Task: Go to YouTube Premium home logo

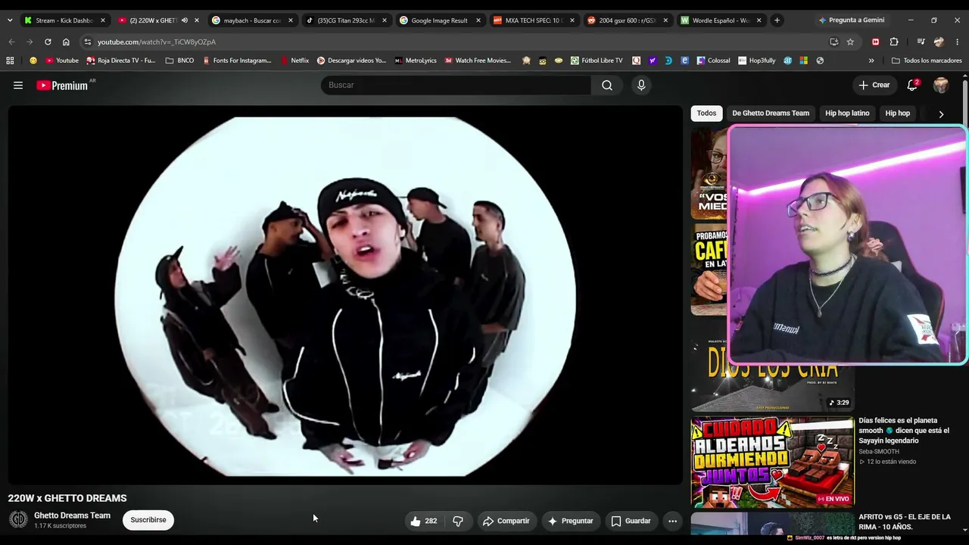Action: [62, 86]
